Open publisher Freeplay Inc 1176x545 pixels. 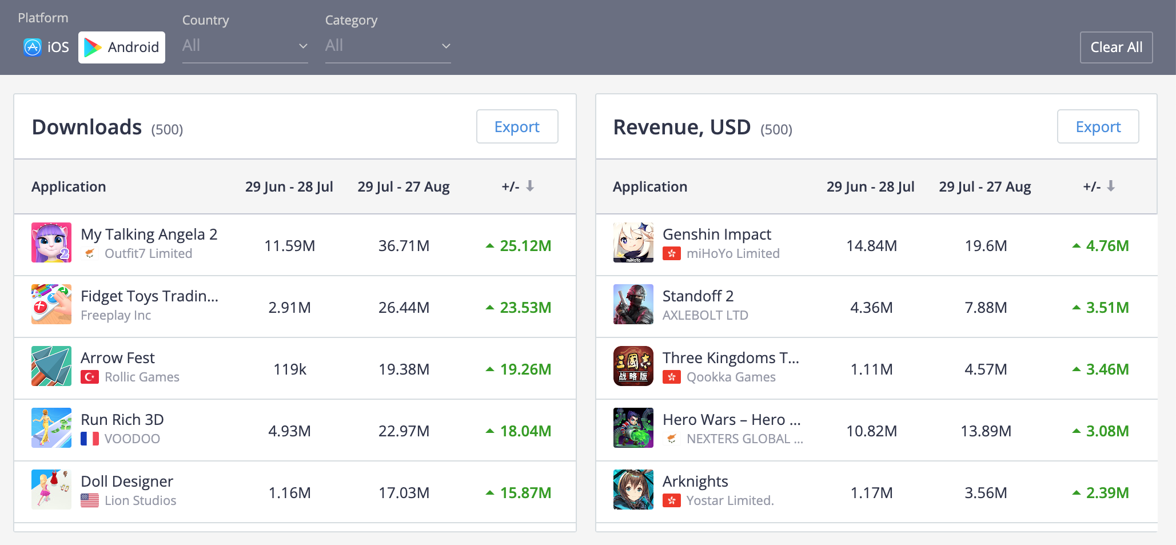116,315
